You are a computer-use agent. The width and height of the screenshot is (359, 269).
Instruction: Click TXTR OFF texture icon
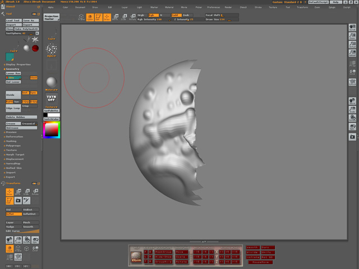[51, 99]
